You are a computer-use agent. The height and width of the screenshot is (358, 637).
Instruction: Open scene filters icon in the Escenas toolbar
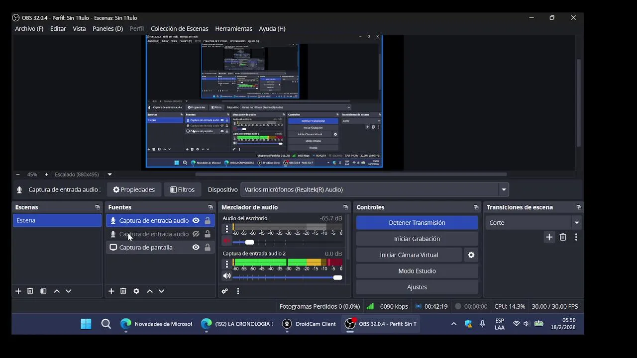[43, 291]
